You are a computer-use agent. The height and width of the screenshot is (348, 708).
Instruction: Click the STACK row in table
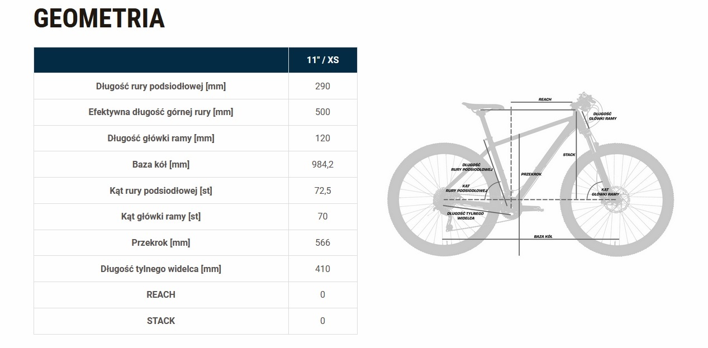(x=161, y=321)
